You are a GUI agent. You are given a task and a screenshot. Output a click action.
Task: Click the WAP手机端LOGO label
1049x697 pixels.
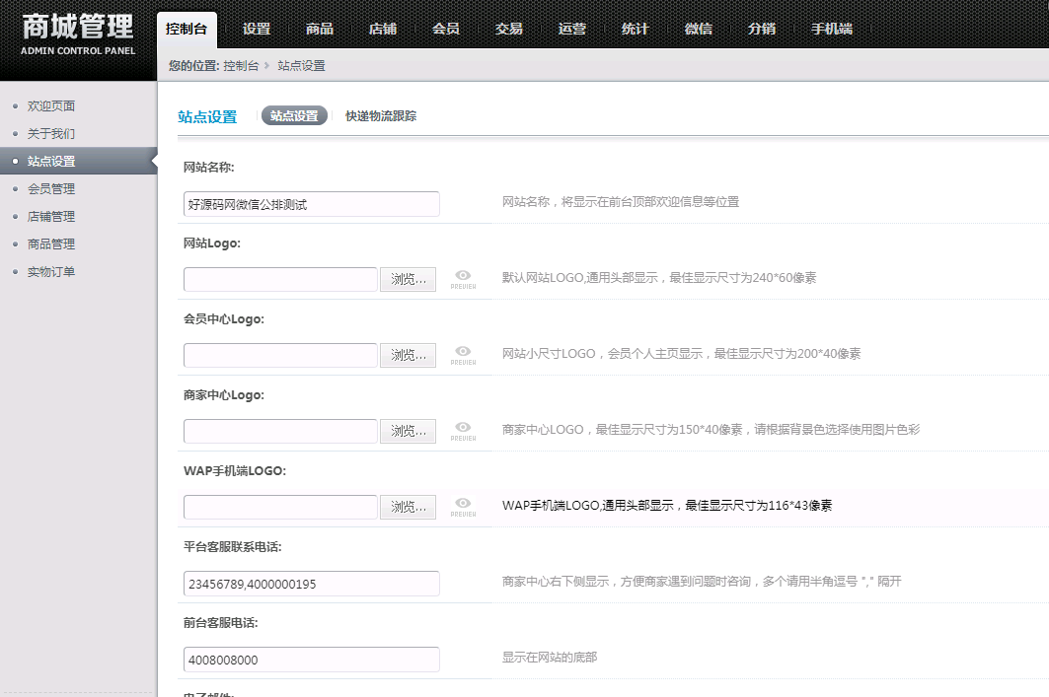(235, 471)
